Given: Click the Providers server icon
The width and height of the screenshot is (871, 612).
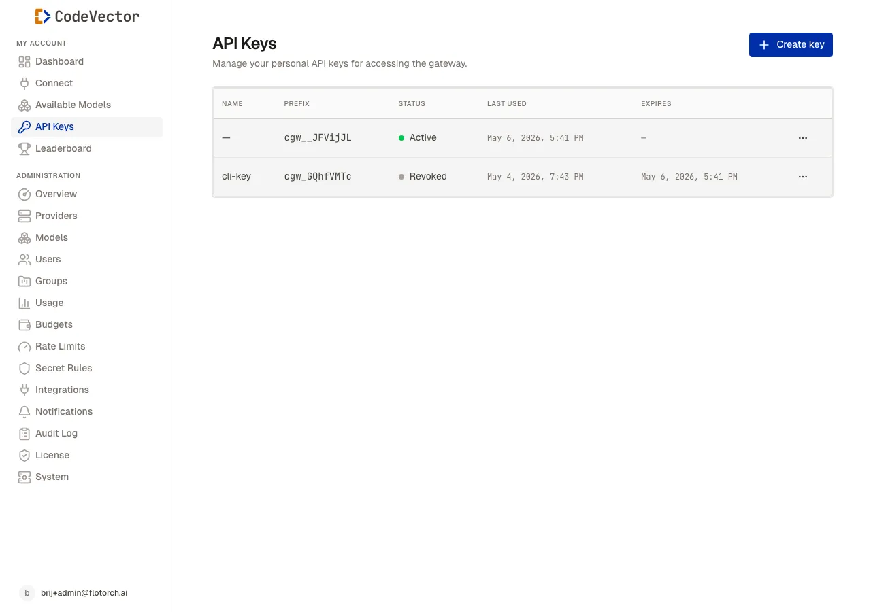Looking at the screenshot, I should (x=24, y=216).
